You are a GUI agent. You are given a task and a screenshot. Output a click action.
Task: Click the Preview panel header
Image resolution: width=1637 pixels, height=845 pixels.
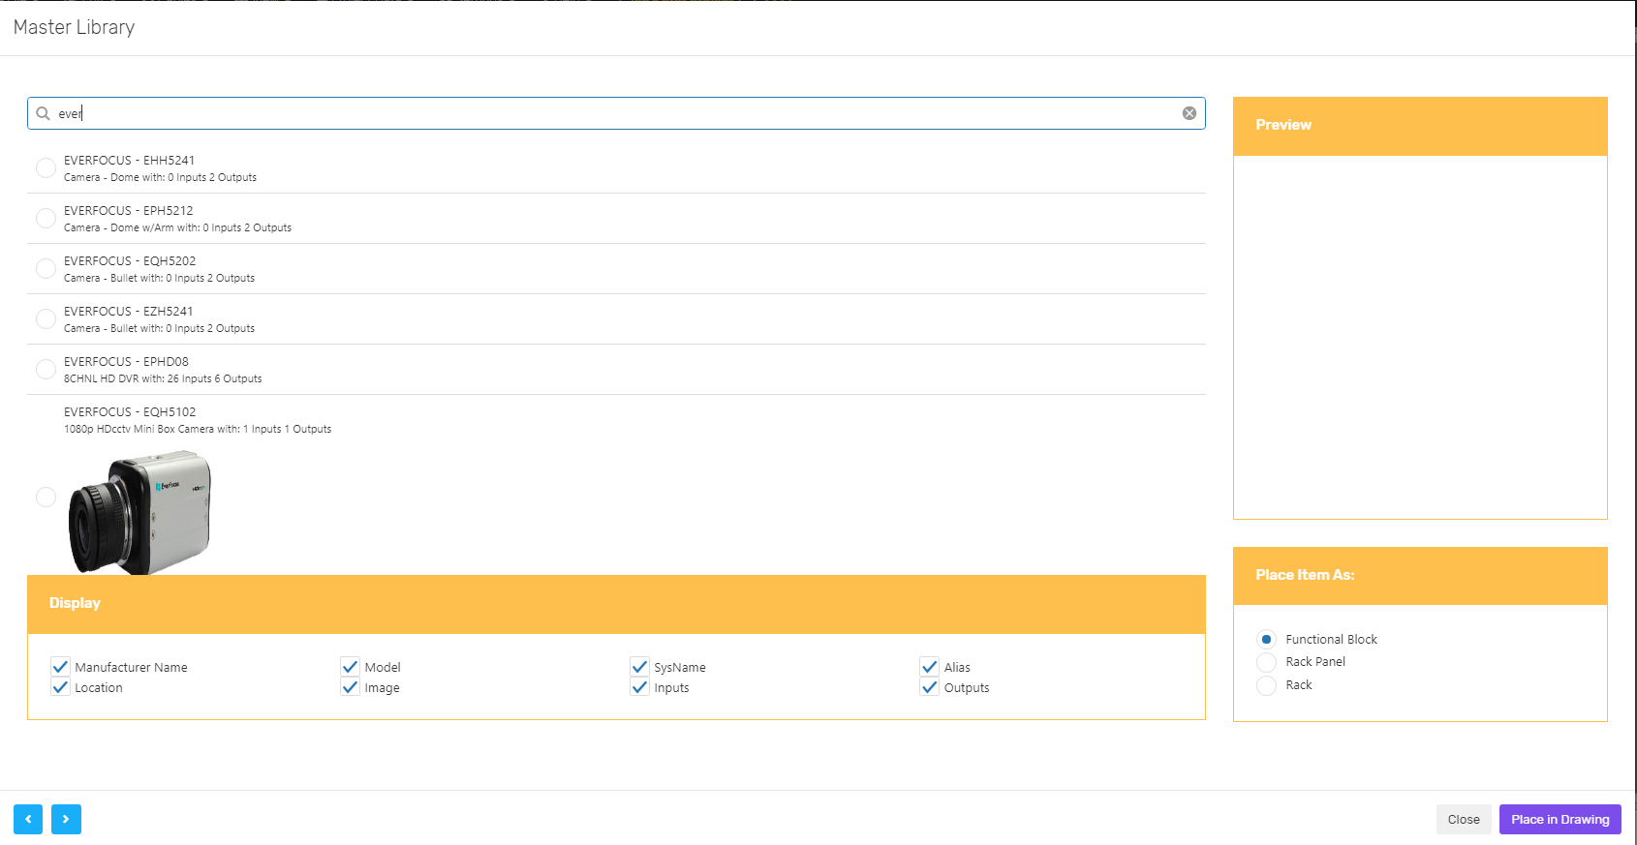click(x=1420, y=126)
